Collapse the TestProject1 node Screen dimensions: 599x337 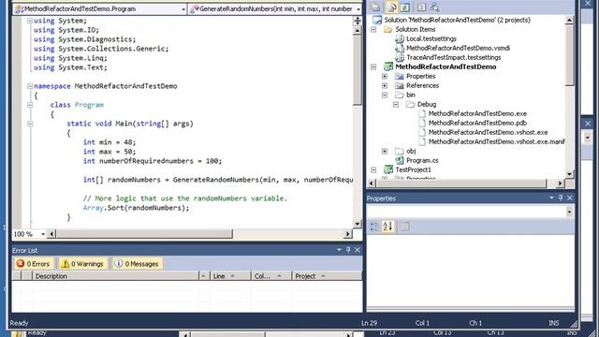[373, 170]
